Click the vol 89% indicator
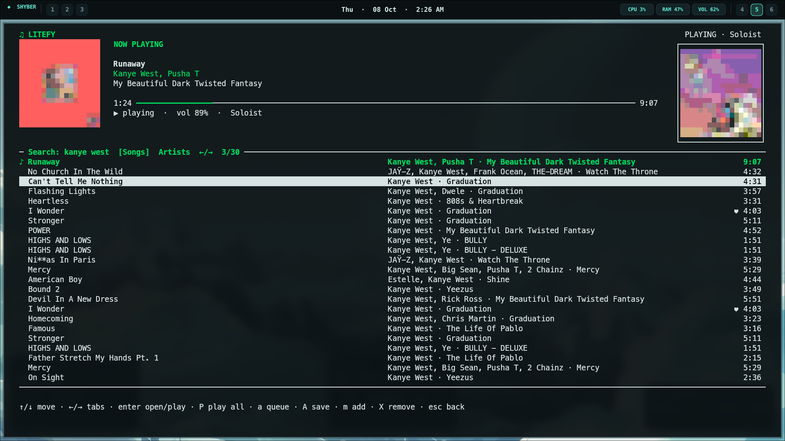This screenshot has width=785, height=441. [192, 113]
